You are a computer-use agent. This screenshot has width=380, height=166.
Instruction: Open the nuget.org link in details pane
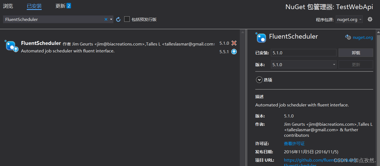(x=363, y=38)
